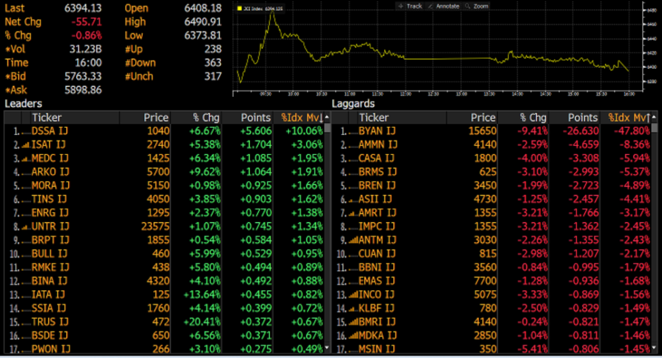Viewport: 662px width, 358px height.
Task: Select BRPT IJ leader ticker
Action: coord(50,240)
